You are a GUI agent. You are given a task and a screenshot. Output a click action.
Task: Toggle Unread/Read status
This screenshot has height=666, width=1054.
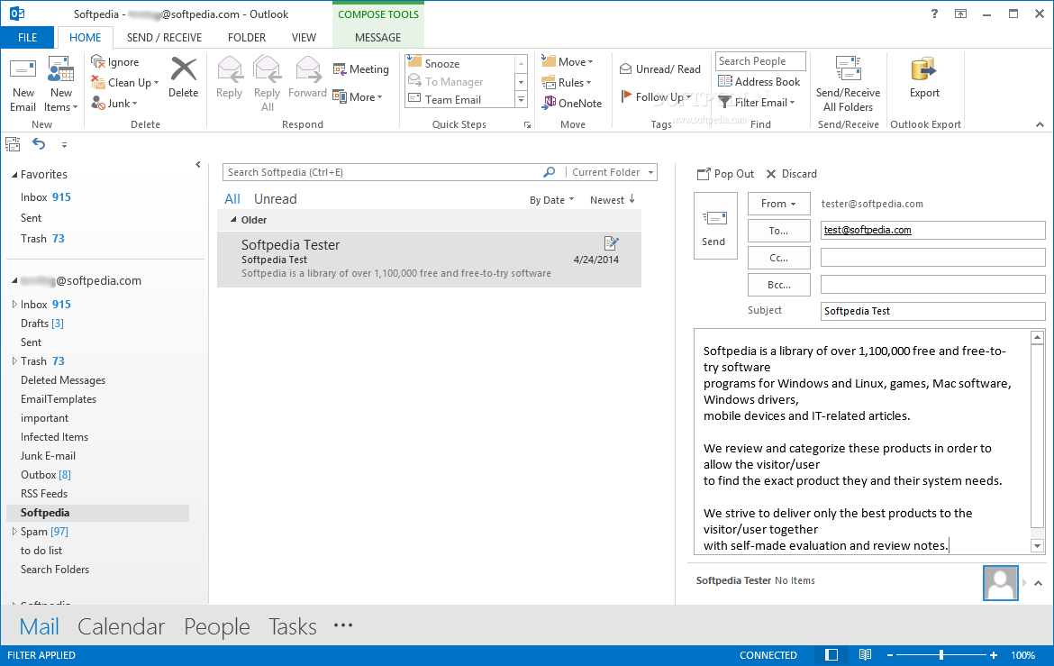coord(660,69)
